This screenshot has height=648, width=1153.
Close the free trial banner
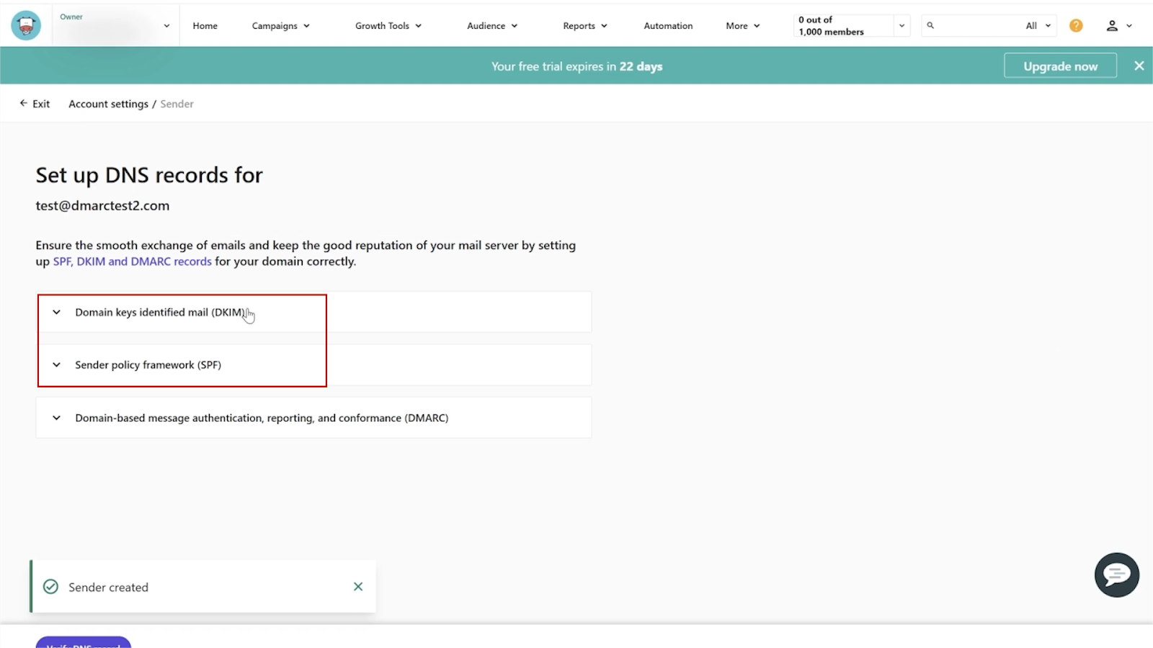1139,66
